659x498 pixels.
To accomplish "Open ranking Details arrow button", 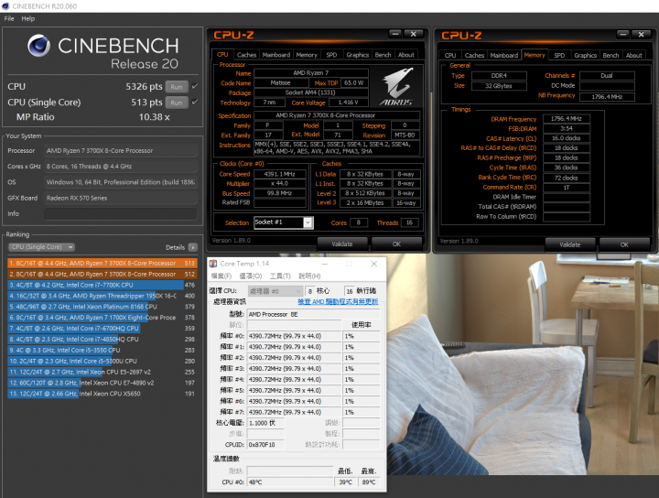I will click(193, 247).
